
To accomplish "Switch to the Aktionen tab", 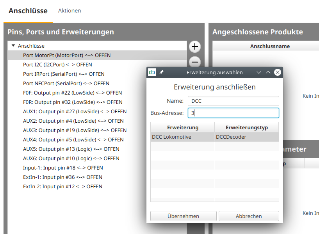I will click(70, 11).
